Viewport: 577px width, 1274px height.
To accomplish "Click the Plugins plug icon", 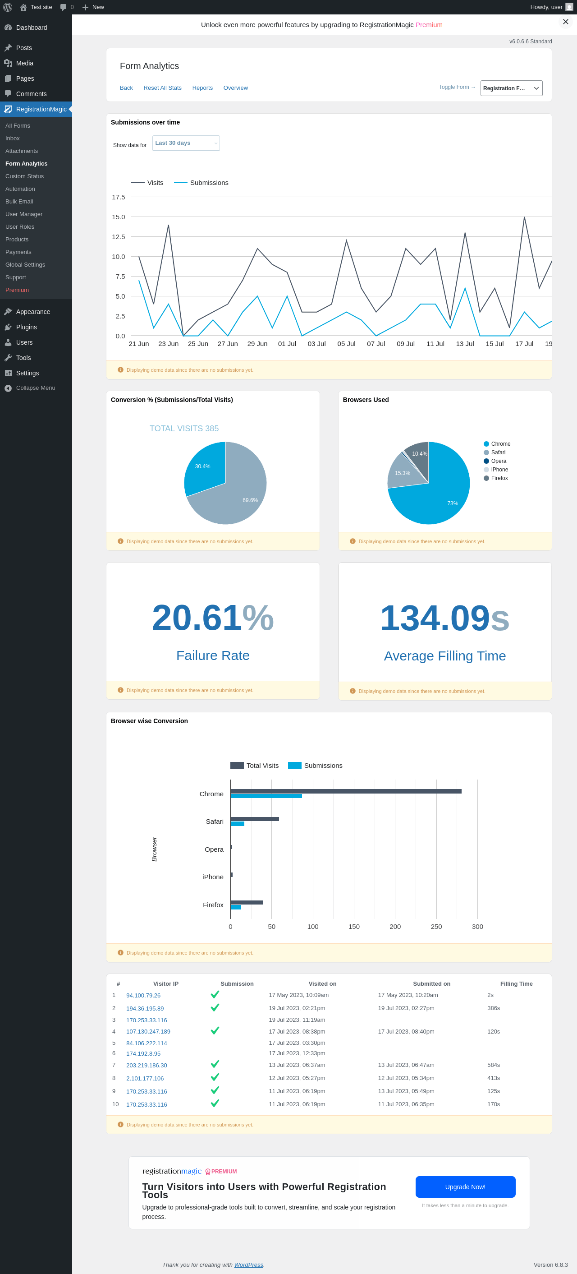I will (8, 328).
